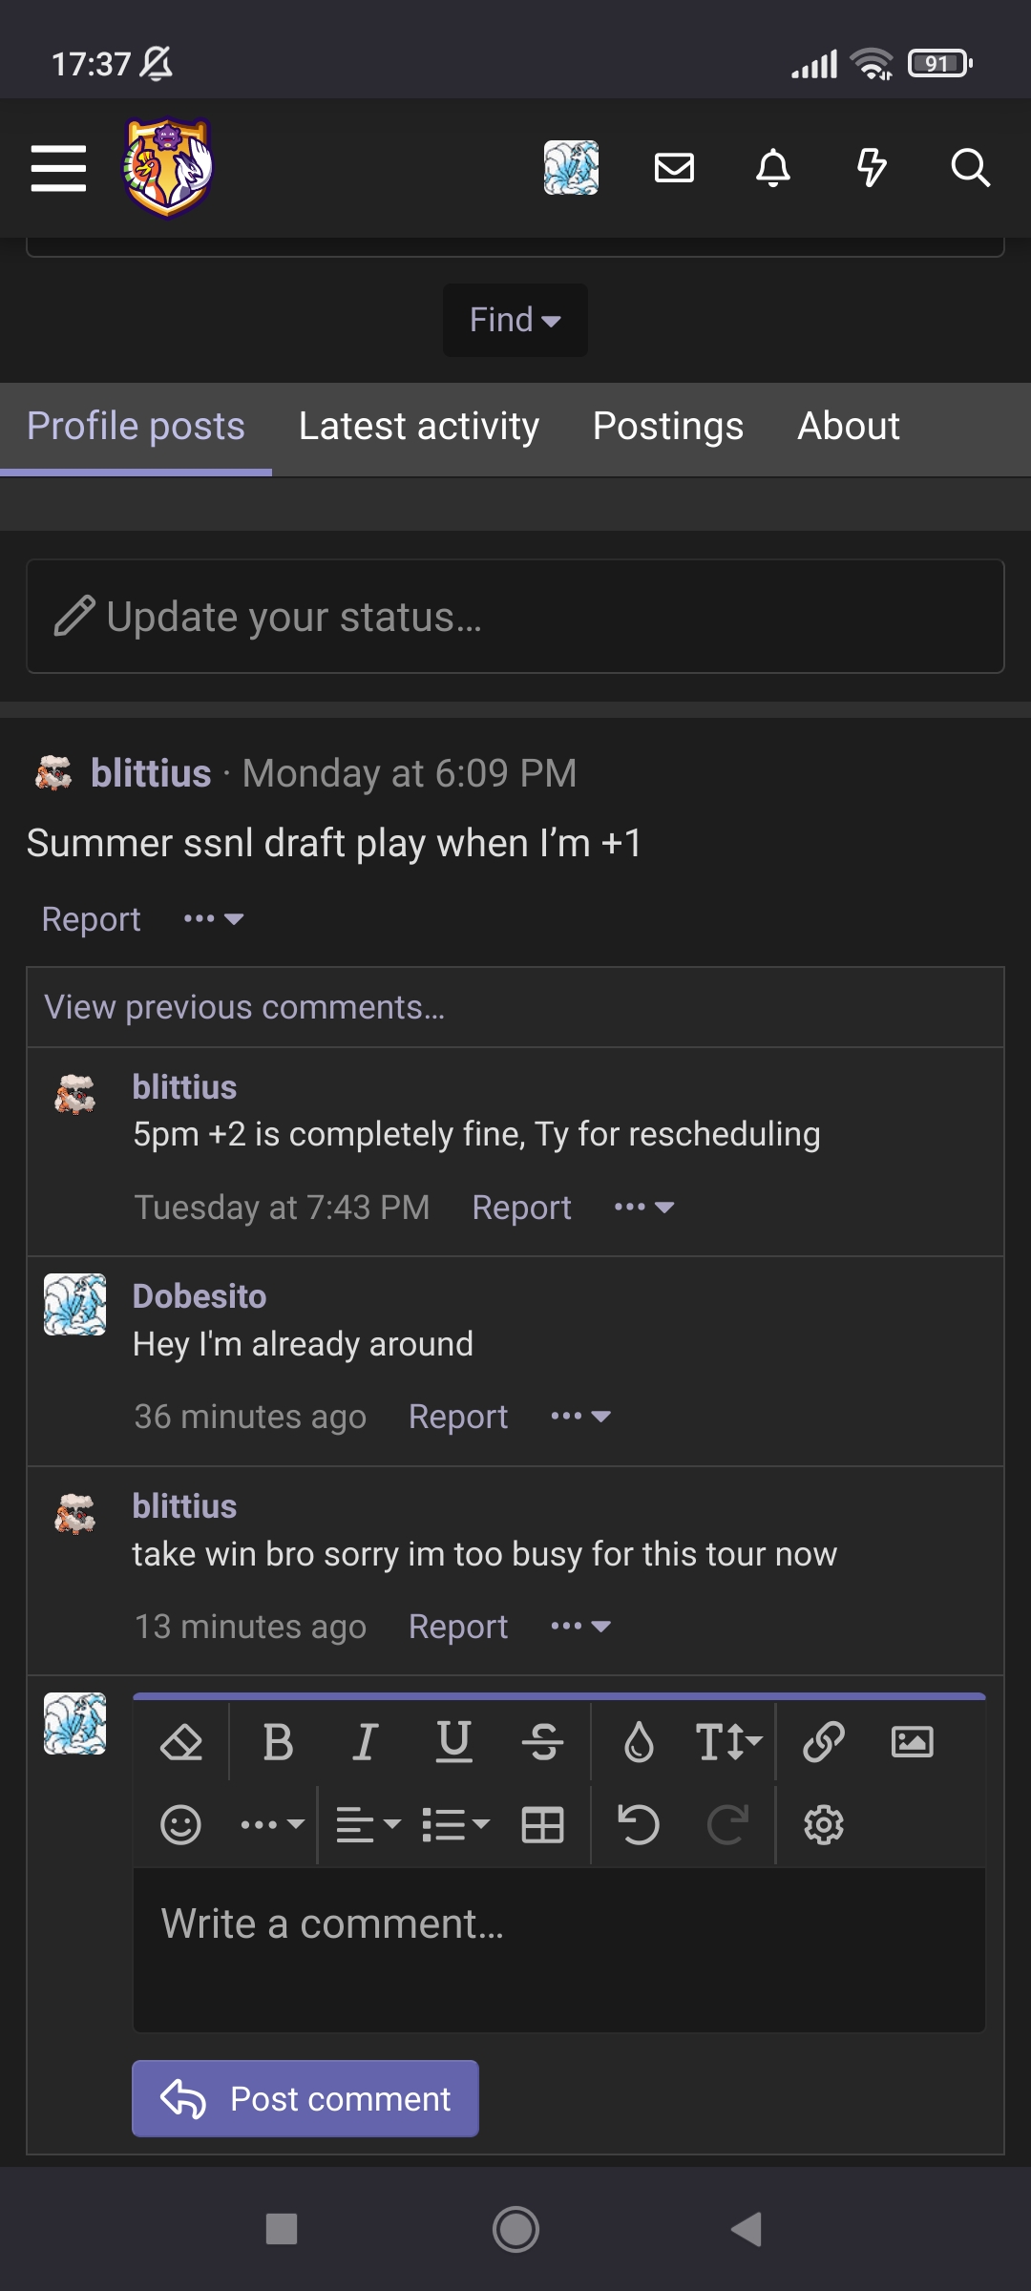The image size is (1031, 2291).
Task: Open the inbox envelope icon
Action: click(x=674, y=168)
